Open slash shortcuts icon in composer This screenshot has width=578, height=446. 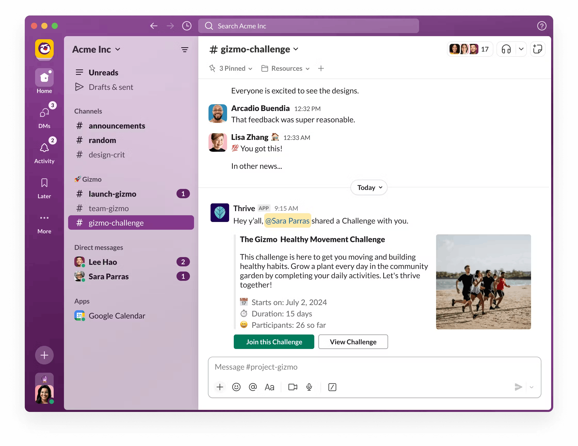click(332, 387)
